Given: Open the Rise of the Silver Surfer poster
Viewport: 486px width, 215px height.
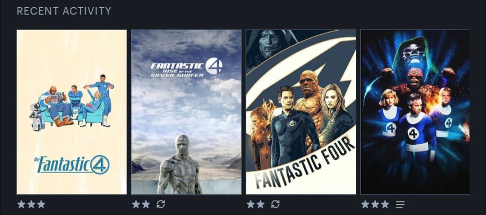Looking at the screenshot, I should pos(186,112).
